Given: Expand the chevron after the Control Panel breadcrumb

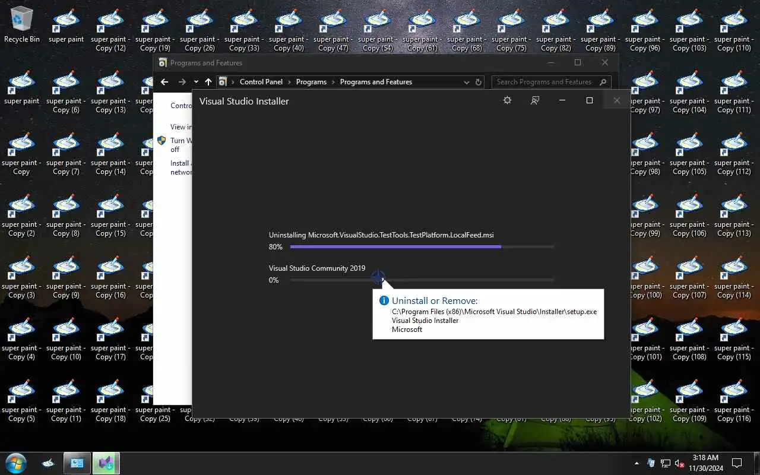Looking at the screenshot, I should (289, 82).
